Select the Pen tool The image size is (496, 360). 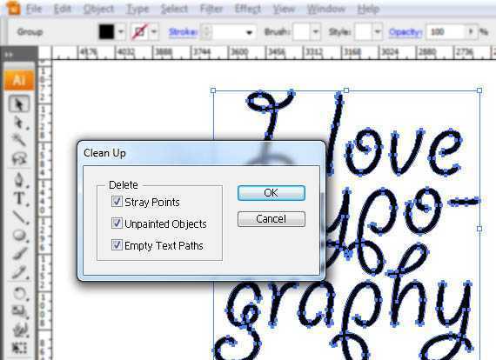pyautogui.click(x=19, y=179)
